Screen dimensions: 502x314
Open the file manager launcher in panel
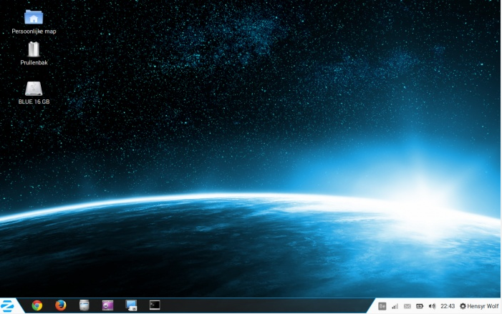pos(85,305)
